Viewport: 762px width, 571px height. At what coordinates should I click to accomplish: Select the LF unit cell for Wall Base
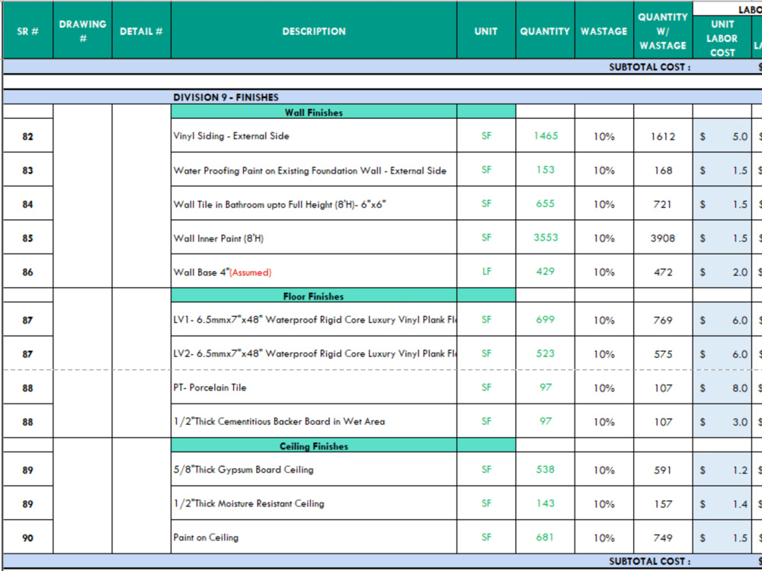coord(486,272)
